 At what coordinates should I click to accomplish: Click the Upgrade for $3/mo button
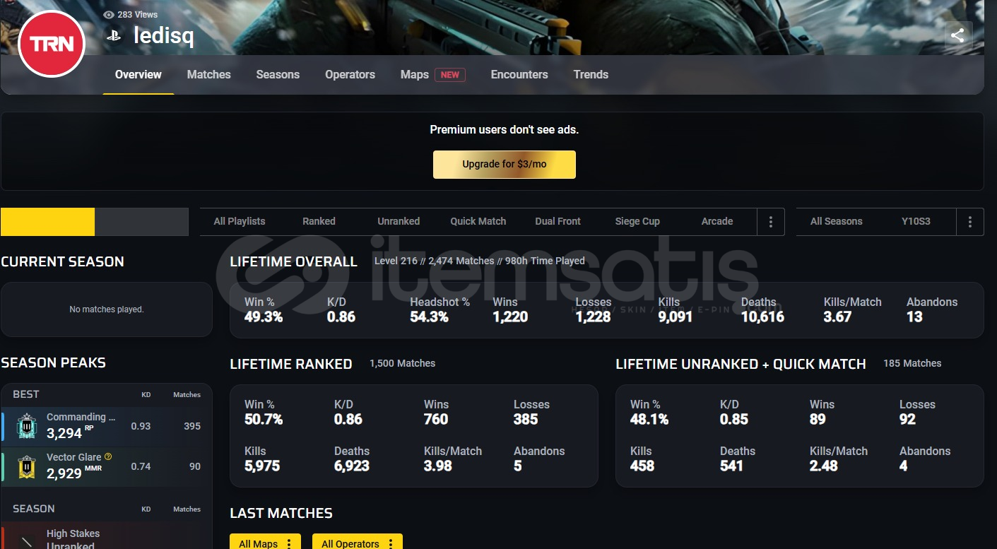point(505,164)
